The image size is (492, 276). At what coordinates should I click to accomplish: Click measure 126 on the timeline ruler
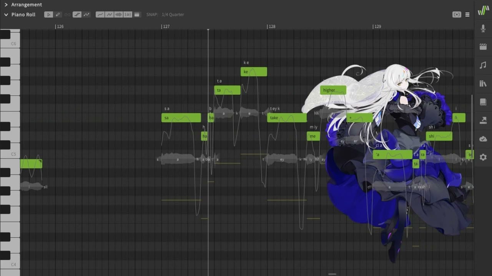point(60,26)
